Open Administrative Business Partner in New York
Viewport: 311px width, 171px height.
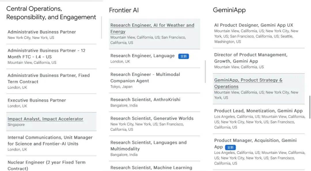click(x=42, y=32)
